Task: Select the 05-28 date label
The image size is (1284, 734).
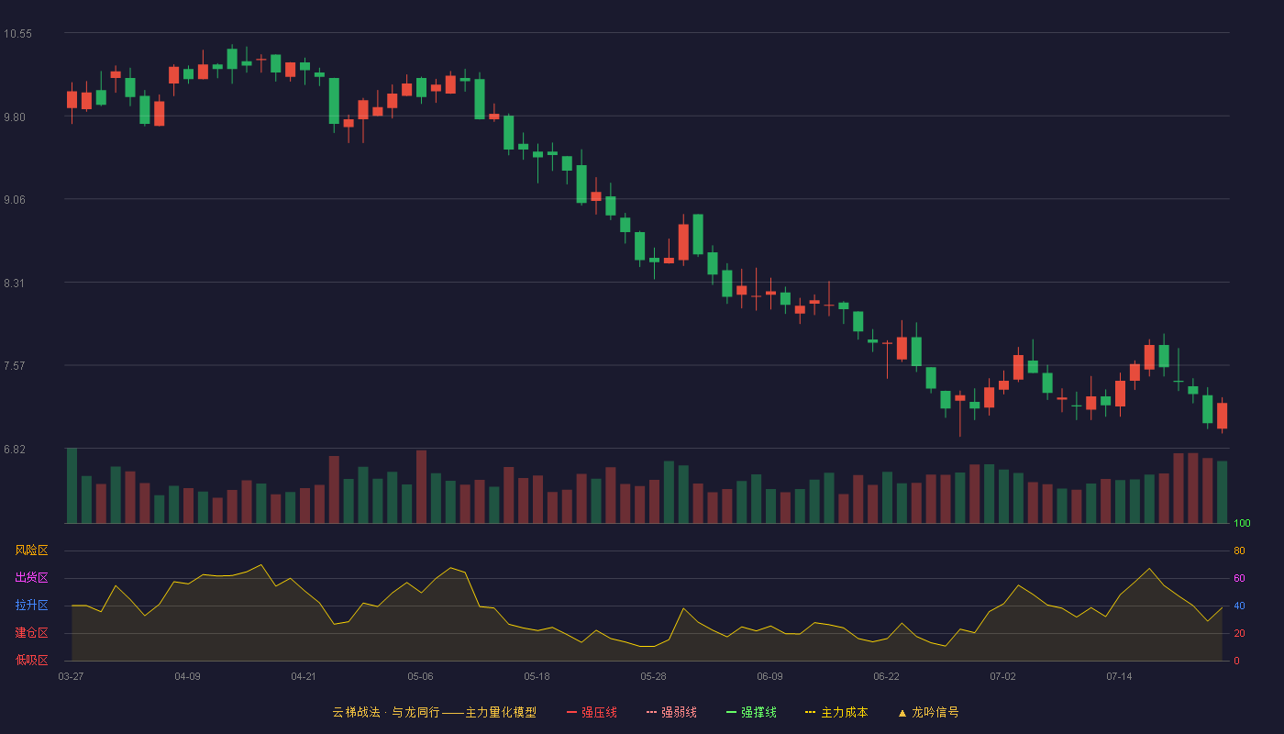Action: (x=653, y=676)
